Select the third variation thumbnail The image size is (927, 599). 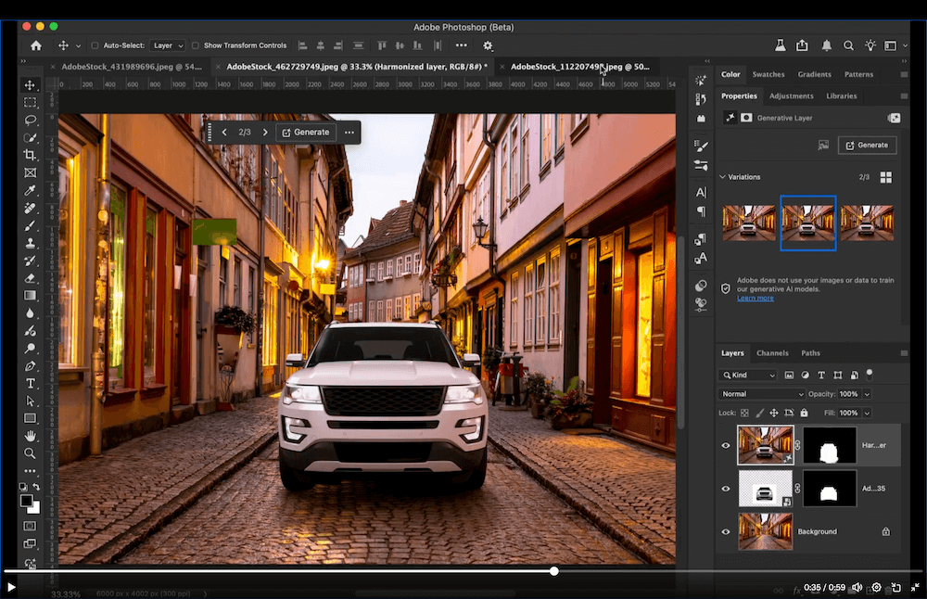coord(867,223)
